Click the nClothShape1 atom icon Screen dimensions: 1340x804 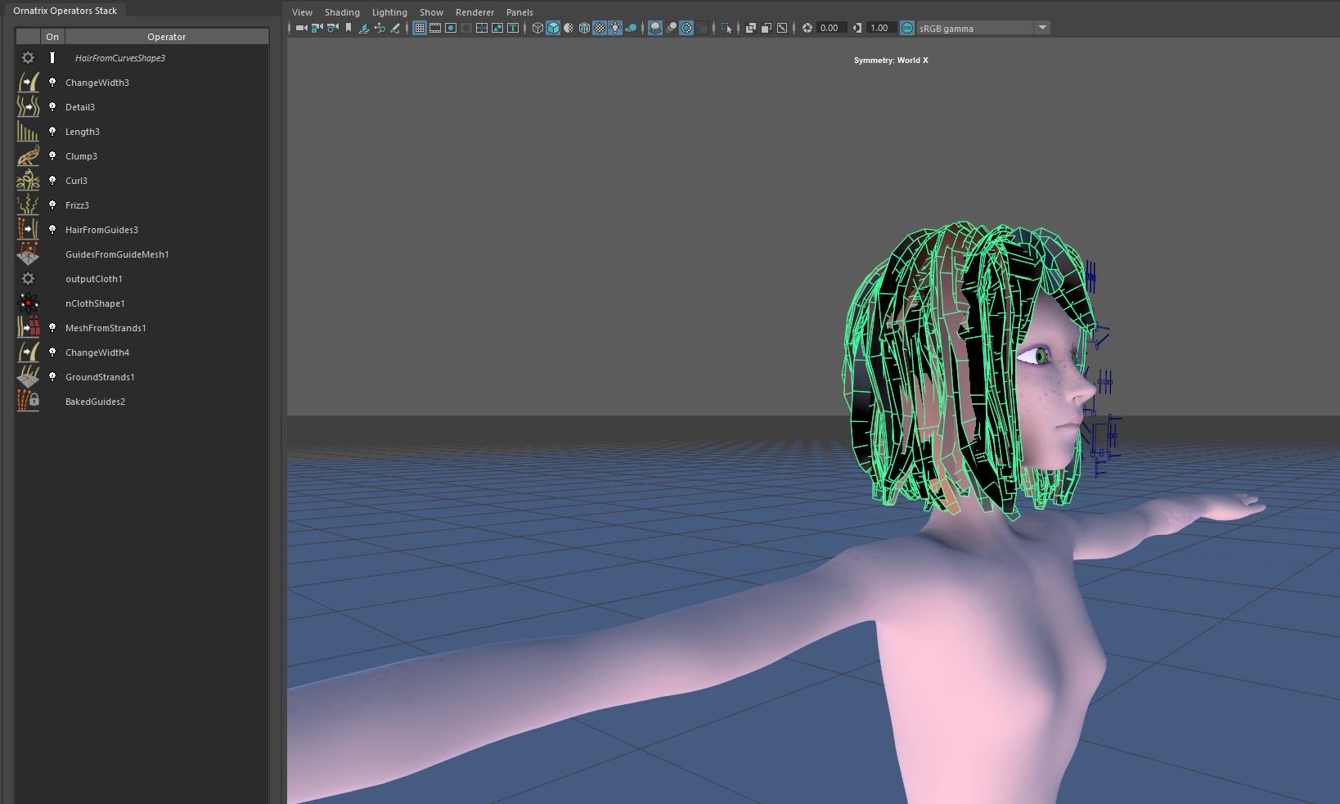28,303
